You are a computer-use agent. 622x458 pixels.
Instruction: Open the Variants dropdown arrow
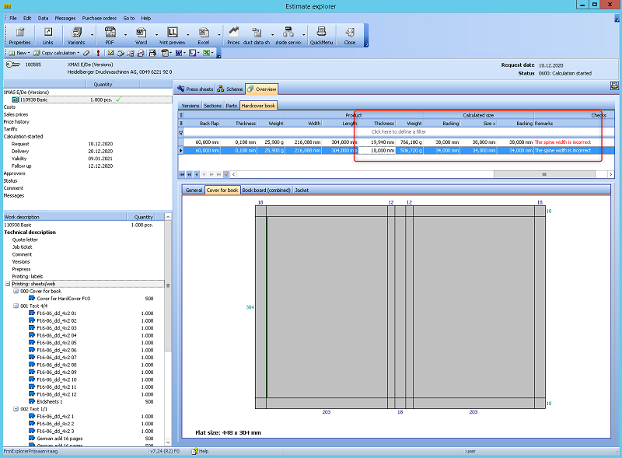click(x=92, y=35)
